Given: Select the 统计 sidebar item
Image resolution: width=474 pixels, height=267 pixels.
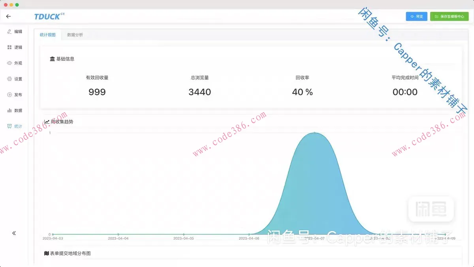Looking at the screenshot, I should [x=15, y=126].
